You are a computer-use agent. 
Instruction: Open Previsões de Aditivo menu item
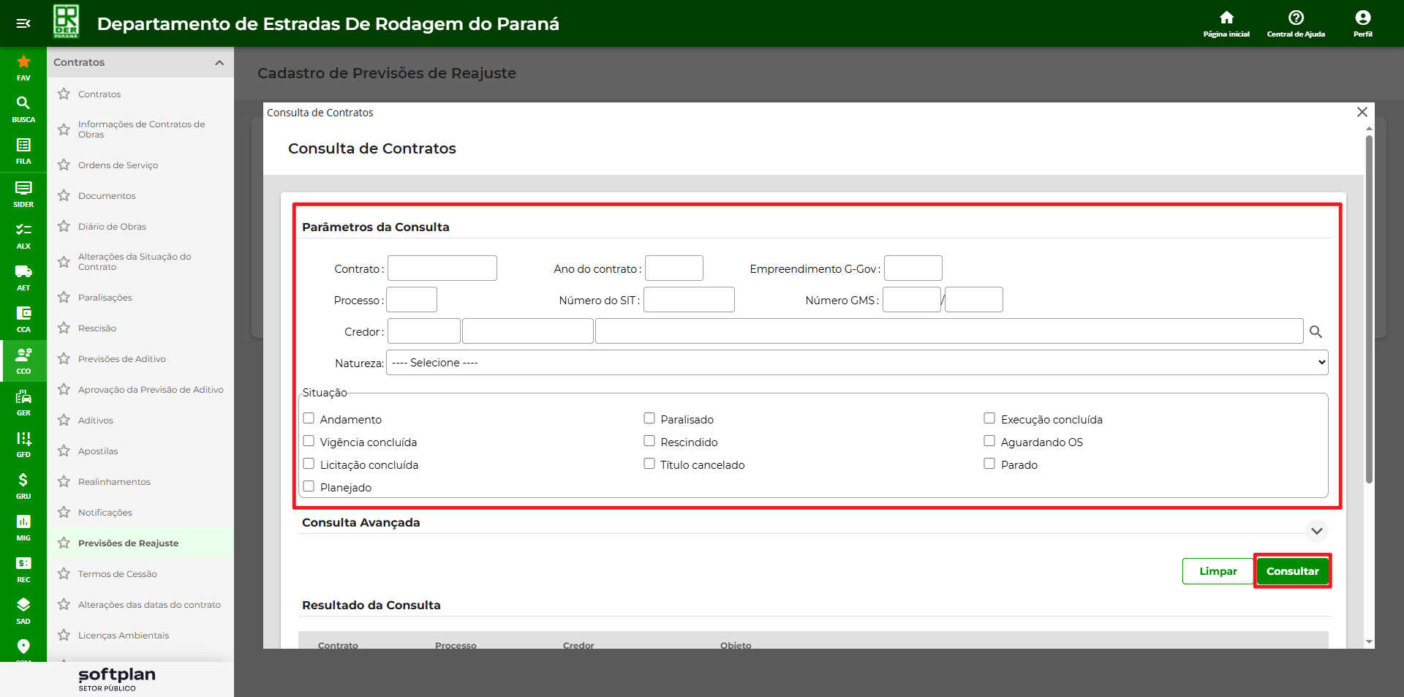[x=122, y=359]
